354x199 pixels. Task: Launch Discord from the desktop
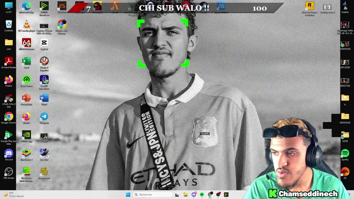(9, 155)
